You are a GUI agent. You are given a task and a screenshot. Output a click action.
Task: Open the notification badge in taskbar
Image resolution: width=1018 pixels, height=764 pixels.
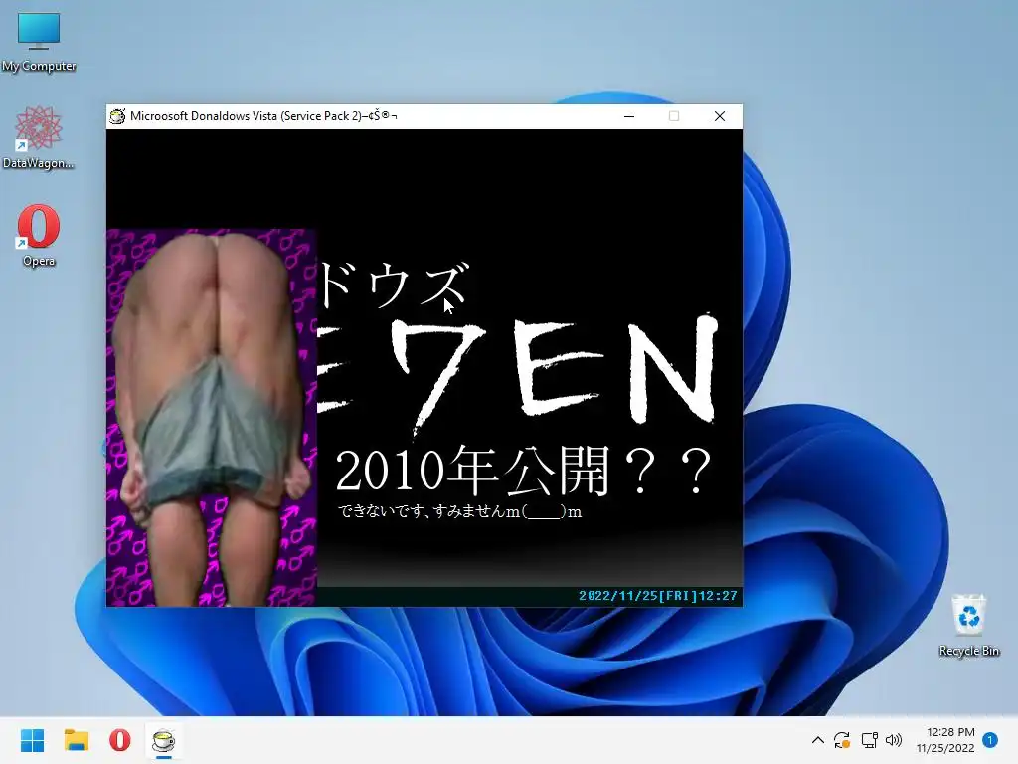(990, 740)
